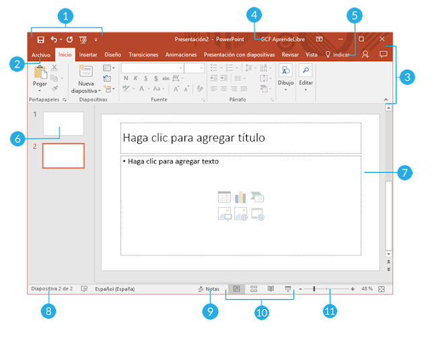
Task: Click the increase list level icon
Action: [224, 79]
